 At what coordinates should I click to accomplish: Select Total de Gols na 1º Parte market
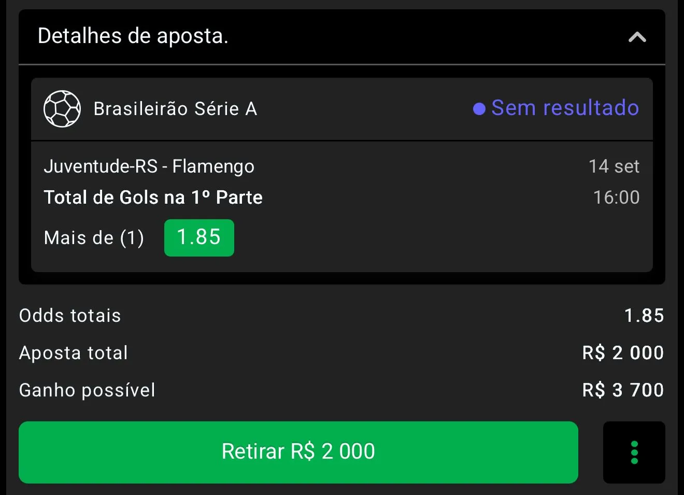[153, 197]
